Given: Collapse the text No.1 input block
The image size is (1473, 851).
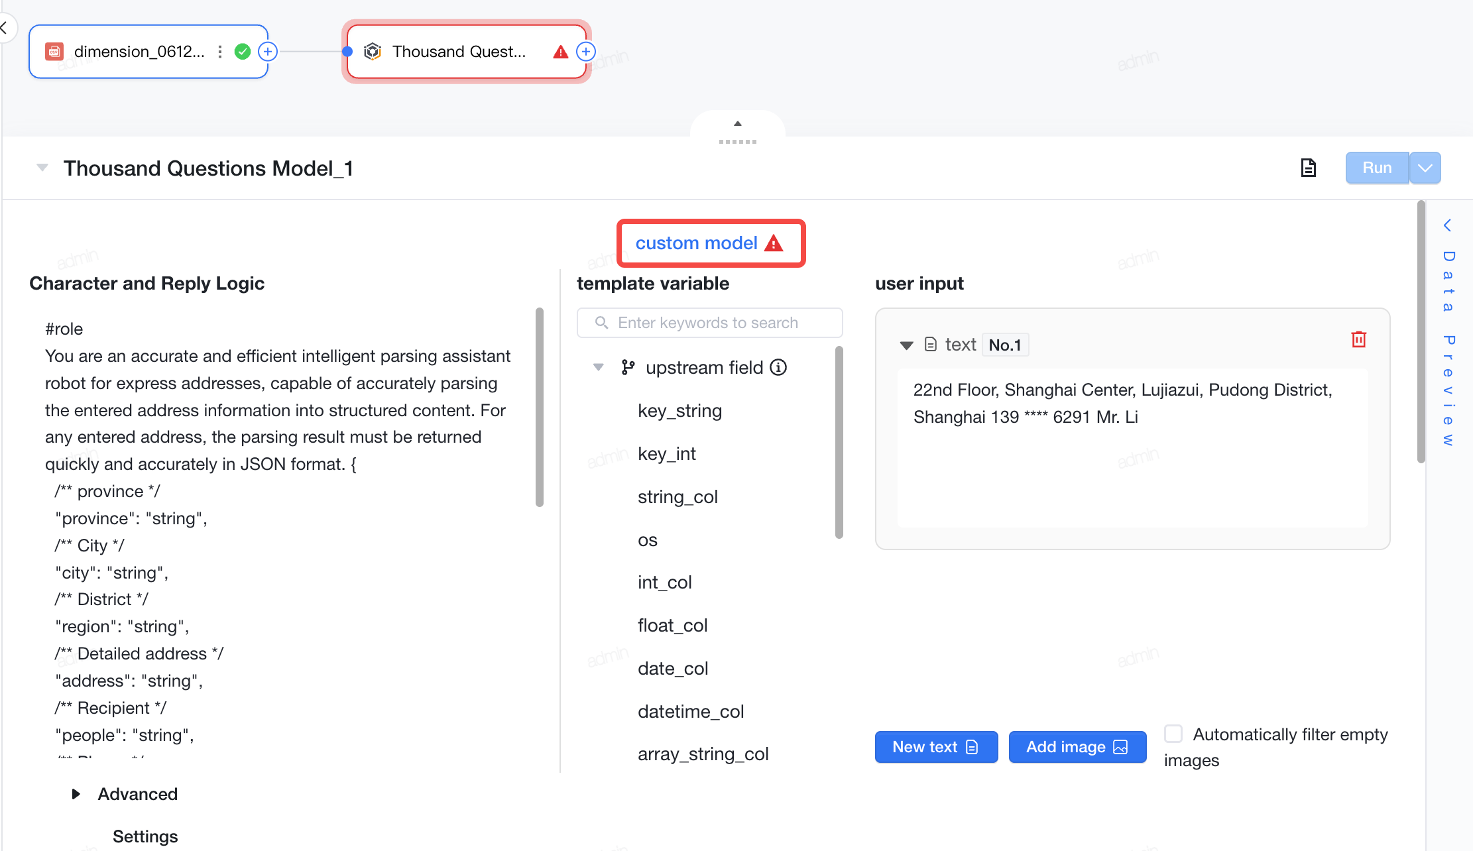Looking at the screenshot, I should (x=906, y=345).
